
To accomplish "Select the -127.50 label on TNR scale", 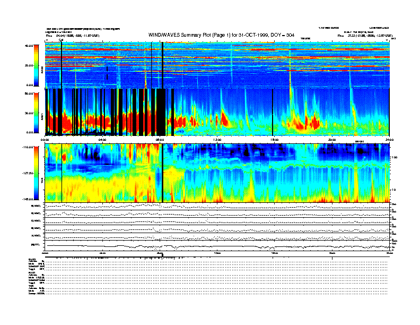I will click(x=28, y=173).
